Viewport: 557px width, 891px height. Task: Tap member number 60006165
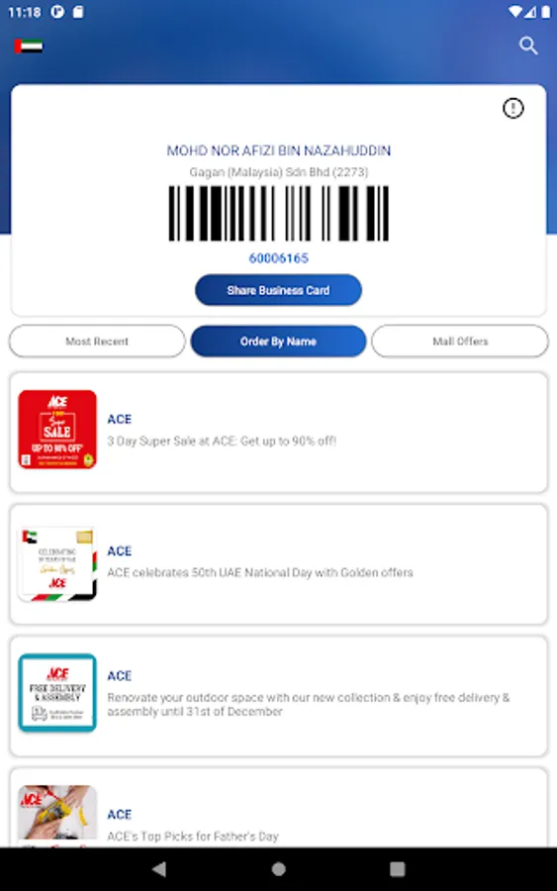pos(278,258)
